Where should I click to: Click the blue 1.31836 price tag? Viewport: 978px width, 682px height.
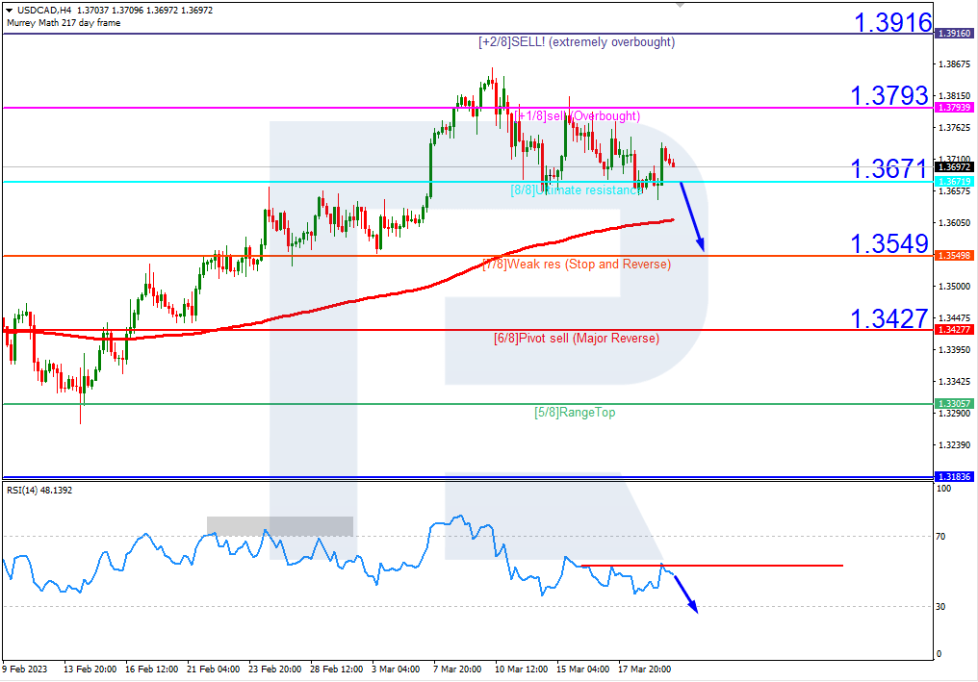pyautogui.click(x=954, y=477)
